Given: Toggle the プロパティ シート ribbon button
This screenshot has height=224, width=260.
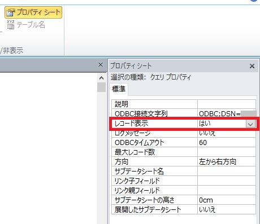Looking at the screenshot, I should click(x=33, y=12).
